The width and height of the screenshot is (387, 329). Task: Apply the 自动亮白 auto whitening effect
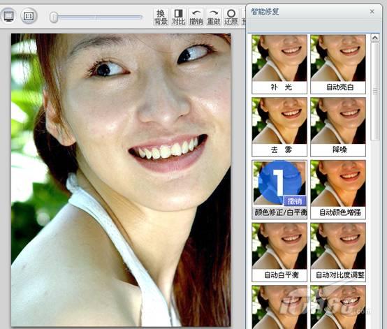point(338,64)
